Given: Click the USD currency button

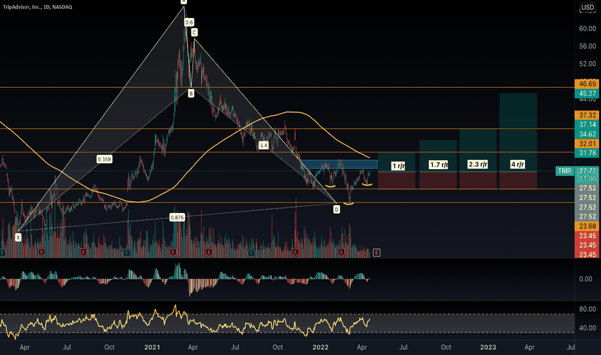Looking at the screenshot, I should click(x=587, y=7).
